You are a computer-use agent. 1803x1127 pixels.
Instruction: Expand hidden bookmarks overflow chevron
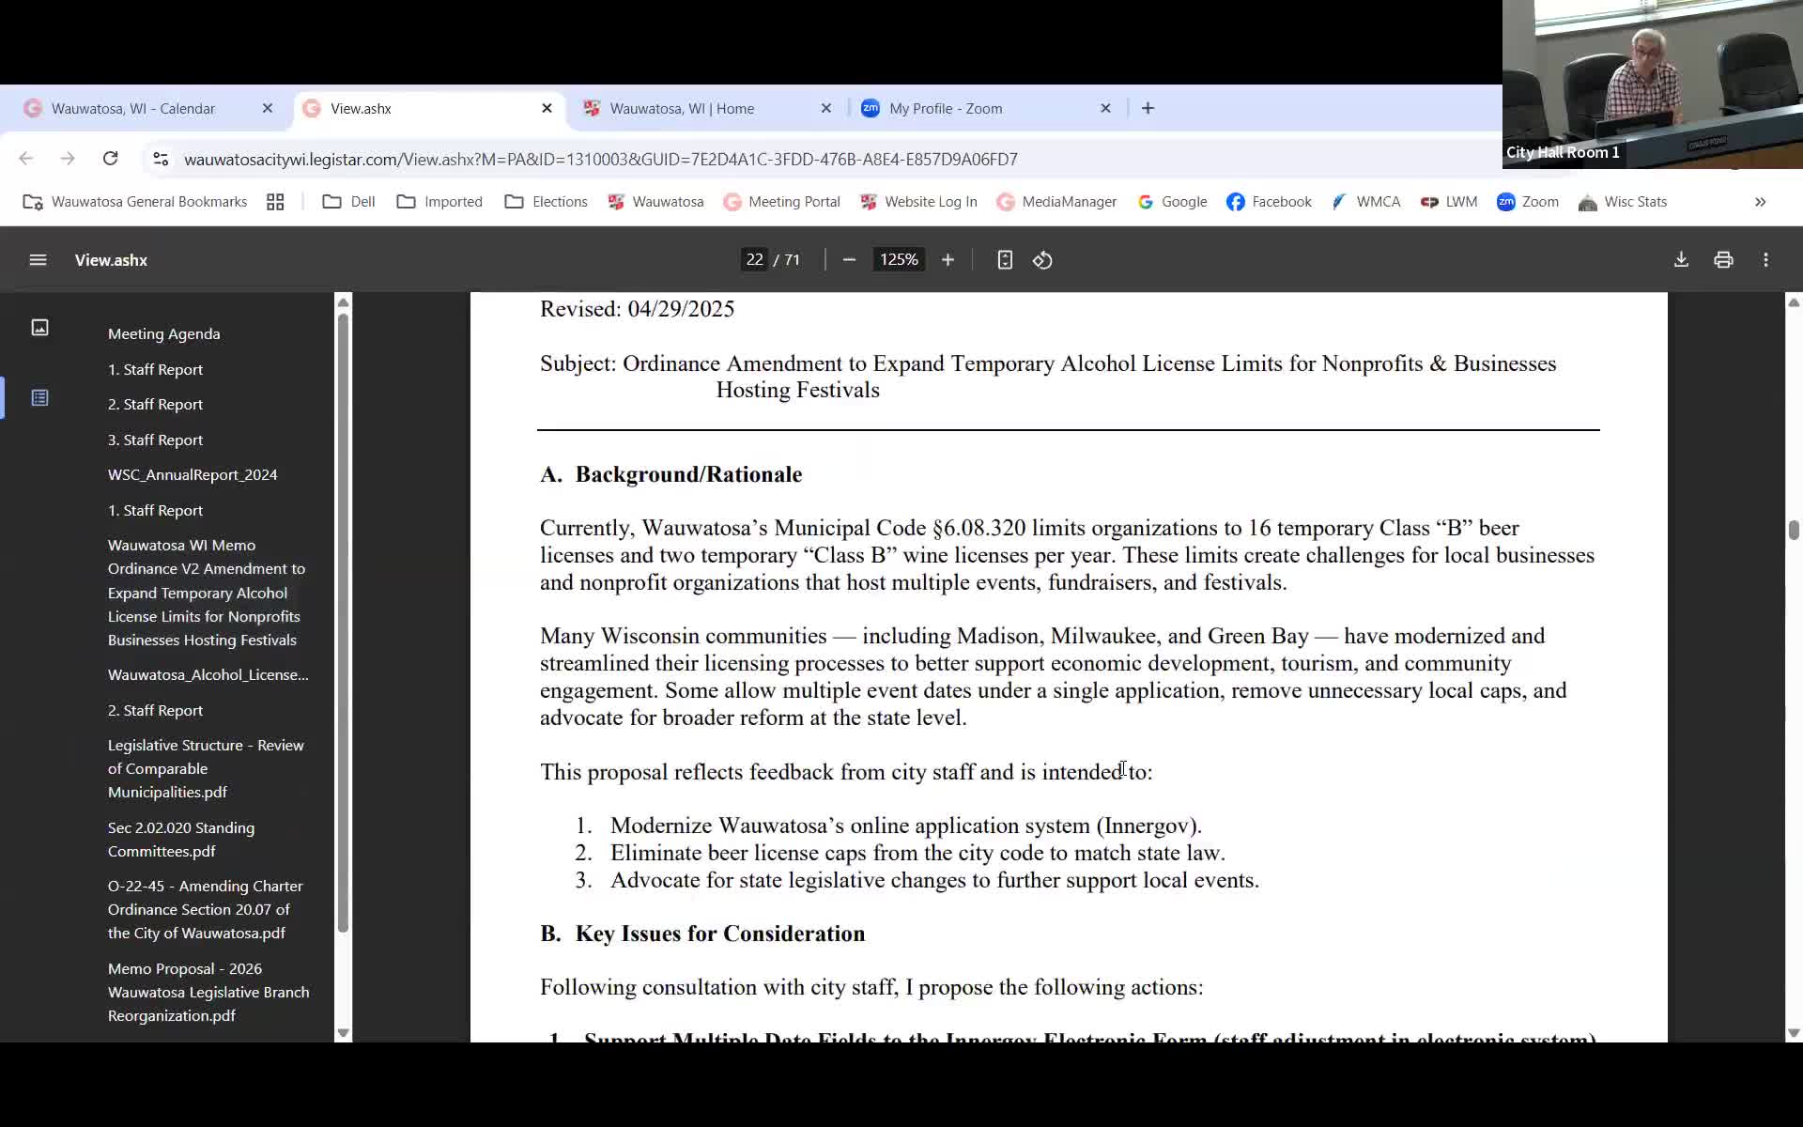tap(1760, 202)
